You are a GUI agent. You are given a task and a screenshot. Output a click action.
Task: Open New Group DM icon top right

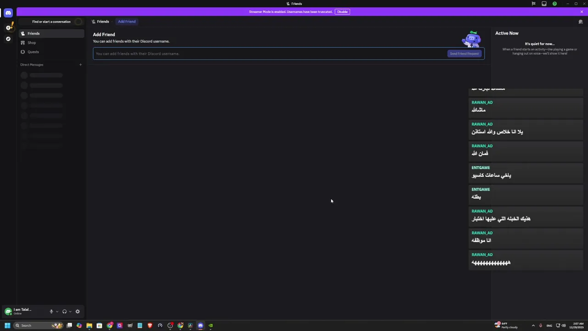pyautogui.click(x=581, y=22)
